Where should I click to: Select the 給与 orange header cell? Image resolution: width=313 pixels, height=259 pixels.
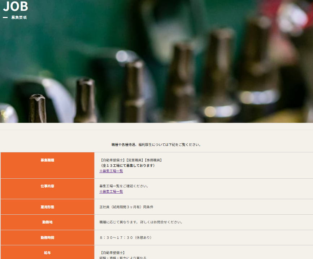47,253
